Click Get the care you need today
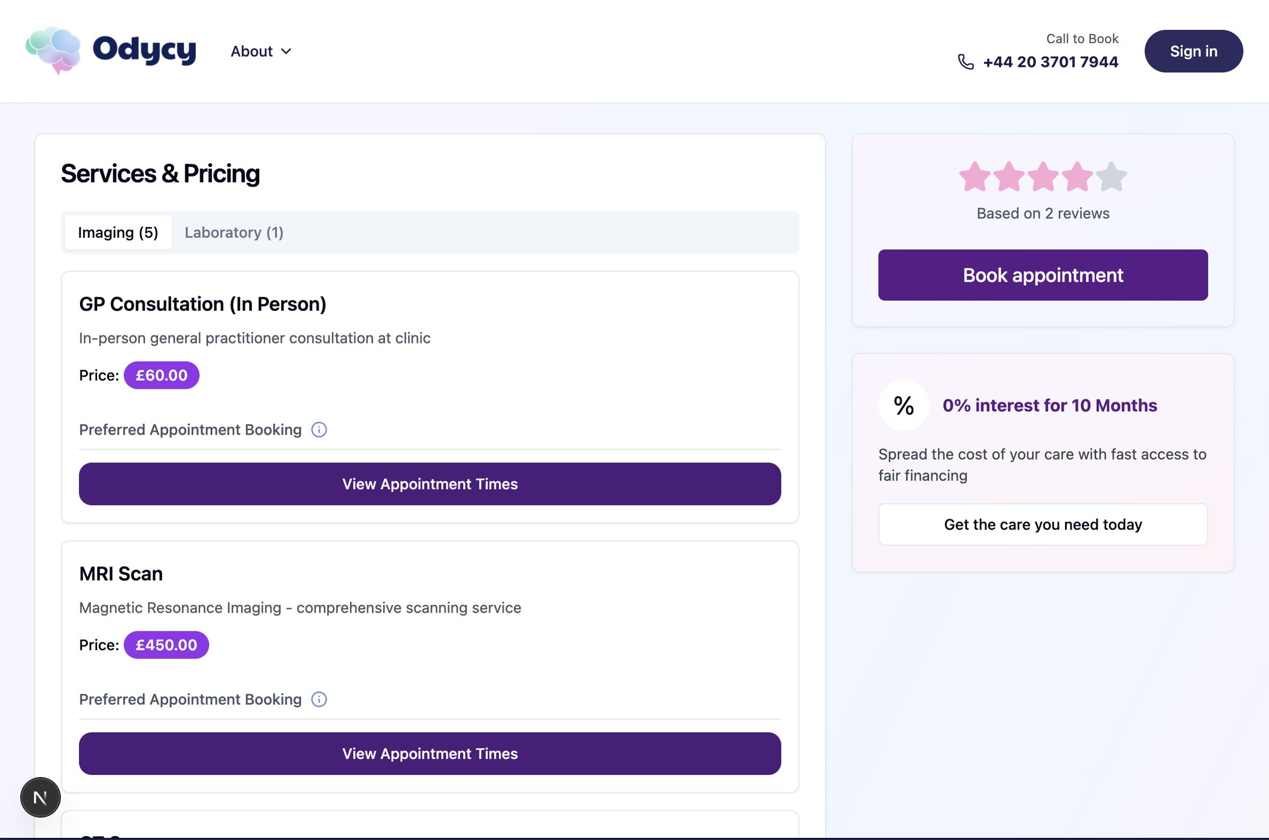Viewport: 1269px width, 840px height. tap(1042, 524)
